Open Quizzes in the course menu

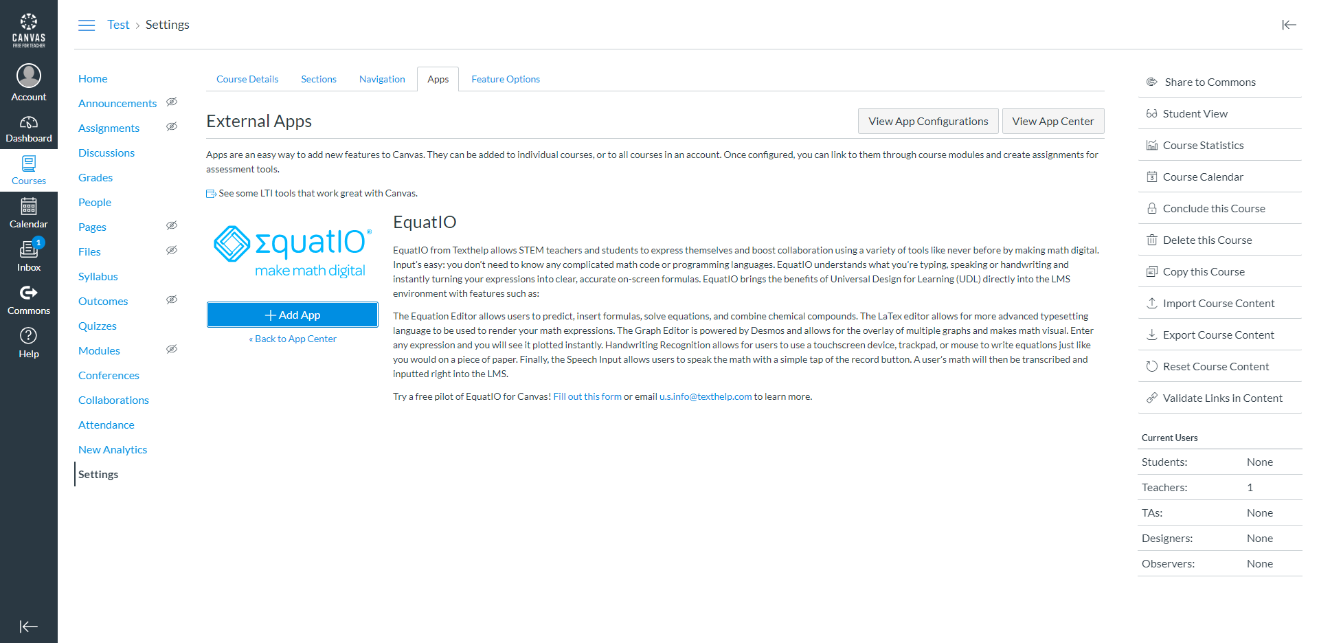[x=98, y=326]
